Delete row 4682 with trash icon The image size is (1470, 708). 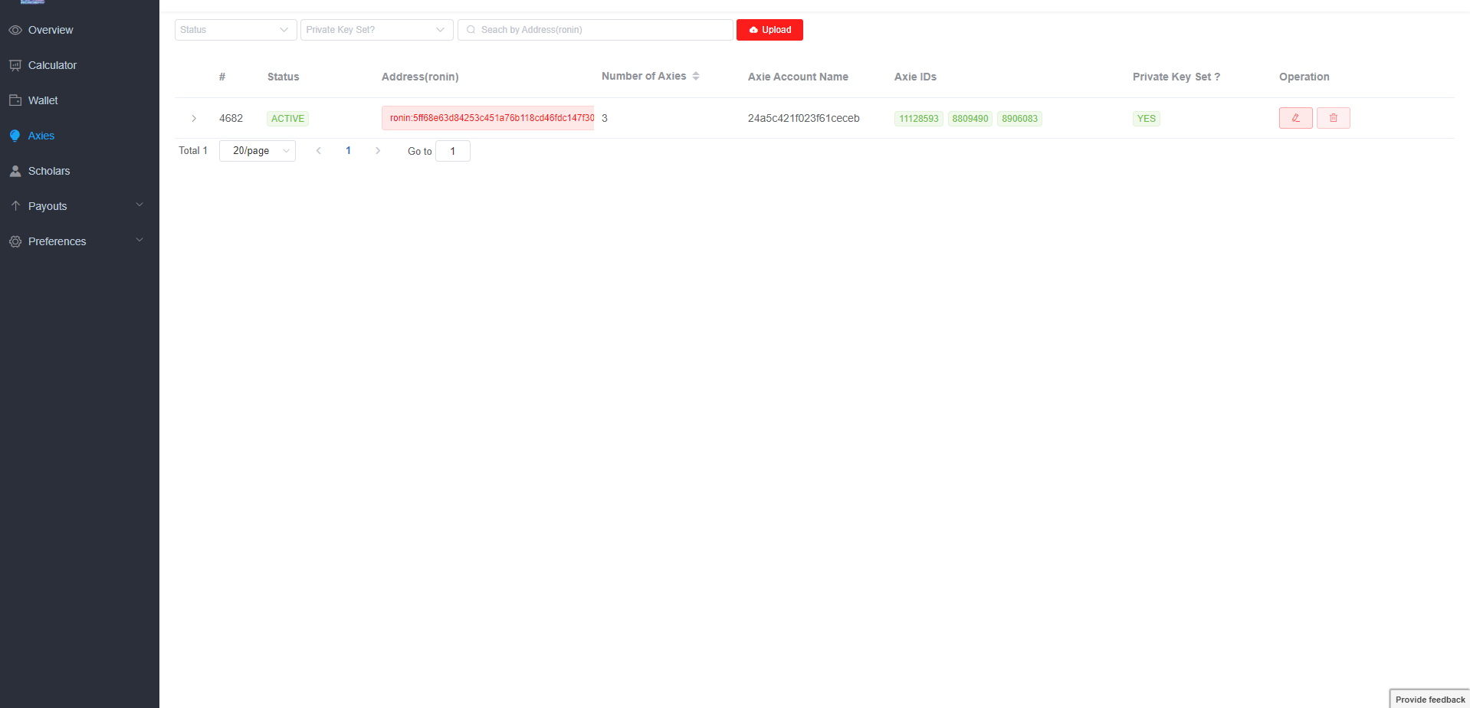[x=1333, y=118]
